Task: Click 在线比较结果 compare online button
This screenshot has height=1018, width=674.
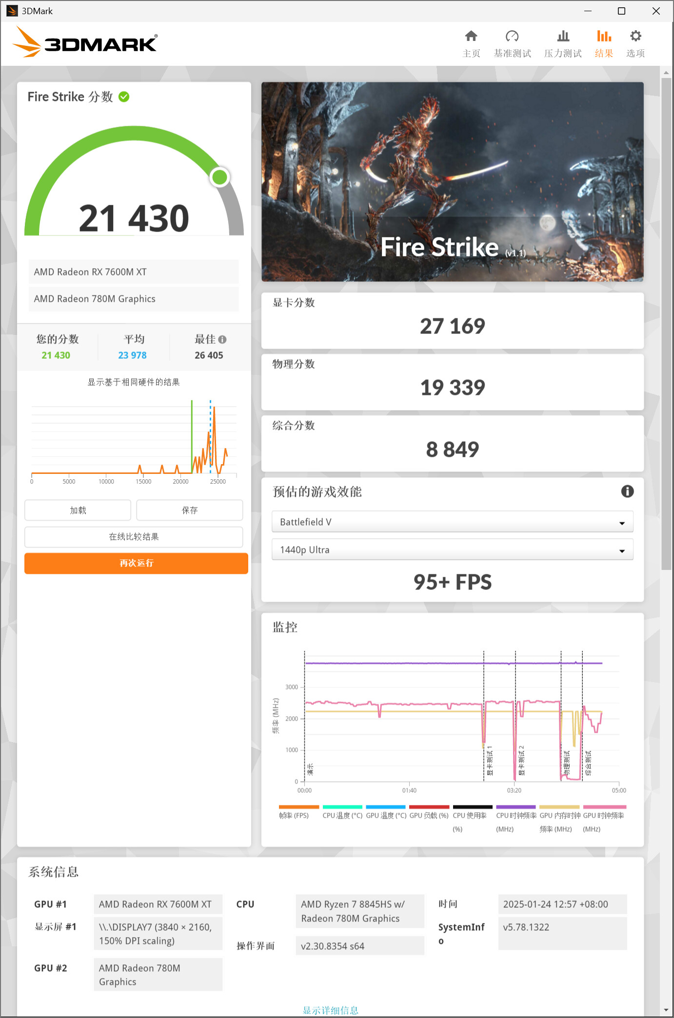Action: [x=134, y=537]
